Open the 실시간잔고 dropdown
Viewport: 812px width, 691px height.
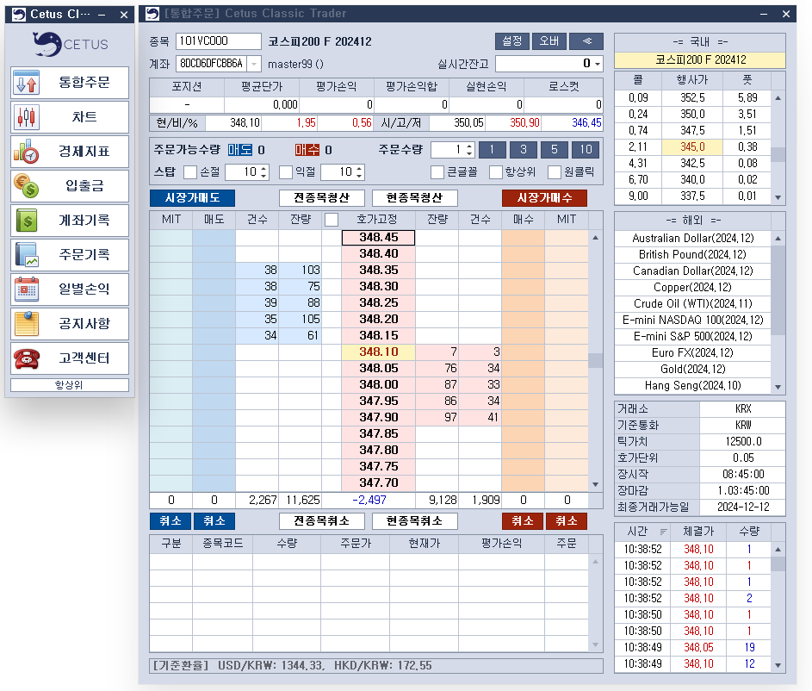(598, 64)
